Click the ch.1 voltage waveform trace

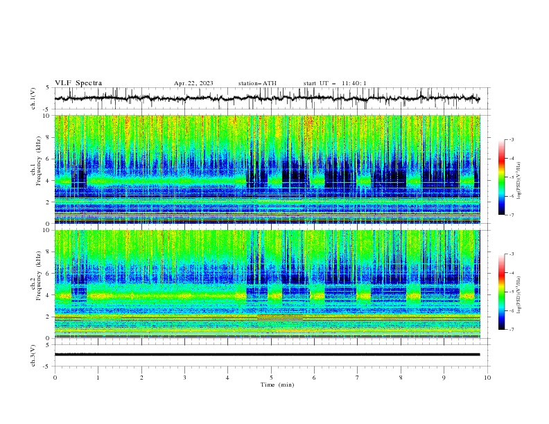coord(267,98)
